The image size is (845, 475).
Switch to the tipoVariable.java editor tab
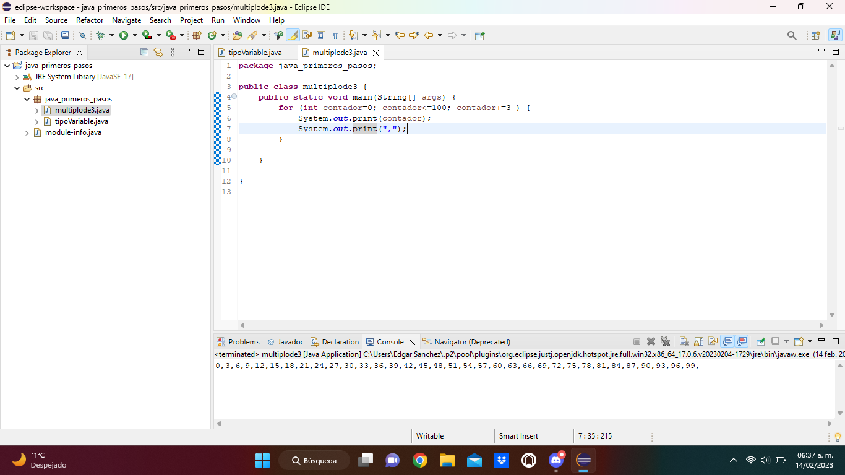pyautogui.click(x=255, y=53)
